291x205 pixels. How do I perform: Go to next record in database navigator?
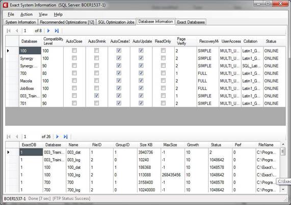click(48, 31)
